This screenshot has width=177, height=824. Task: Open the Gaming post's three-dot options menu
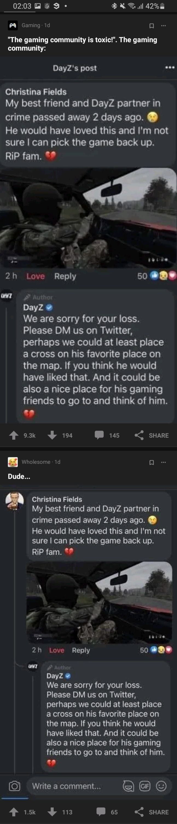coord(164,25)
